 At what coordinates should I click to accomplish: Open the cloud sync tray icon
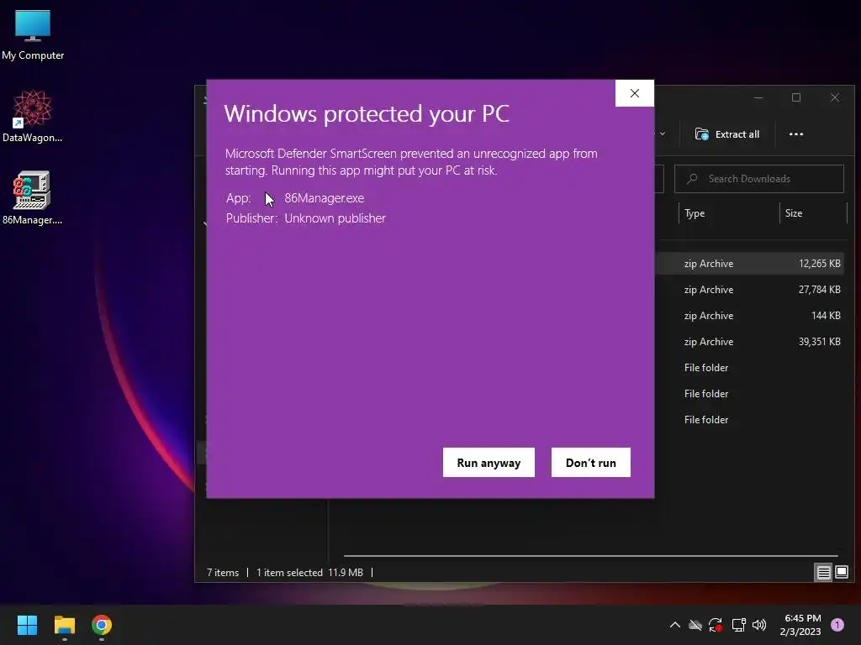[695, 625]
